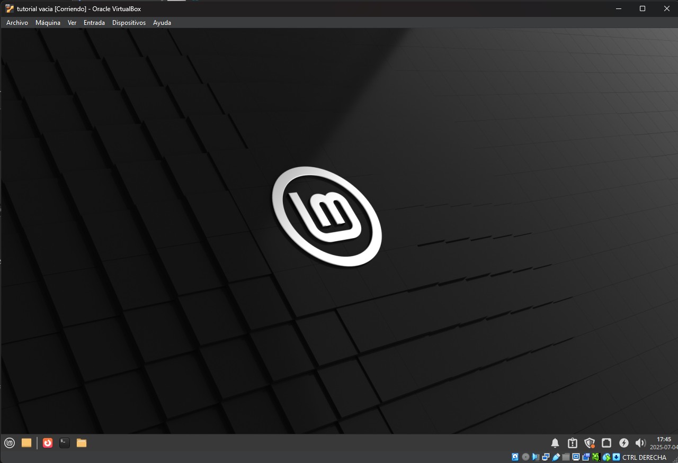Image resolution: width=678 pixels, height=463 pixels.
Task: Click the VirtualBox audio status icon
Action: point(536,457)
